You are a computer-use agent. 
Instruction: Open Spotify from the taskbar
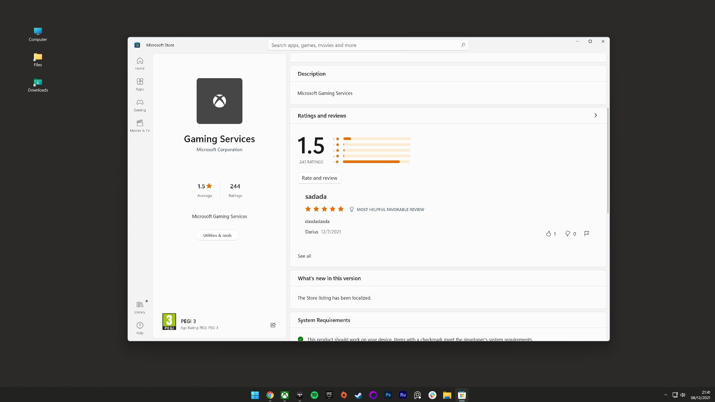click(314, 395)
